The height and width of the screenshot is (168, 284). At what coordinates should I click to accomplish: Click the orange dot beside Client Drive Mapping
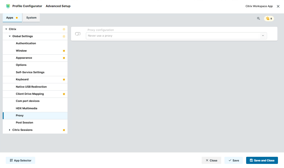(x=64, y=94)
